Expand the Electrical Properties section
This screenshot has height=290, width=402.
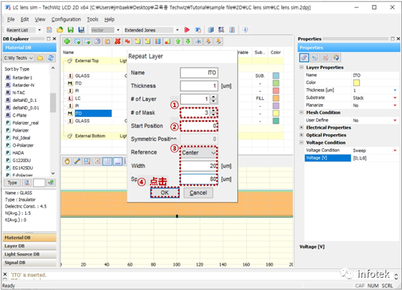[301, 127]
